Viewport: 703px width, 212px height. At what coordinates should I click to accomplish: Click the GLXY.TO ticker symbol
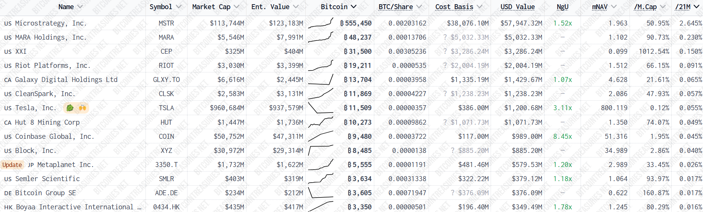tap(166, 80)
